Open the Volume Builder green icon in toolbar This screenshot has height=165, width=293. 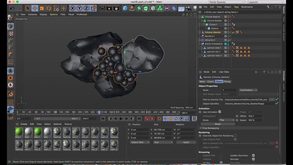pos(160,8)
